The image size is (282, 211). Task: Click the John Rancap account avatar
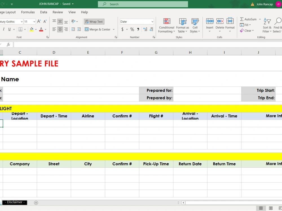(x=278, y=4)
